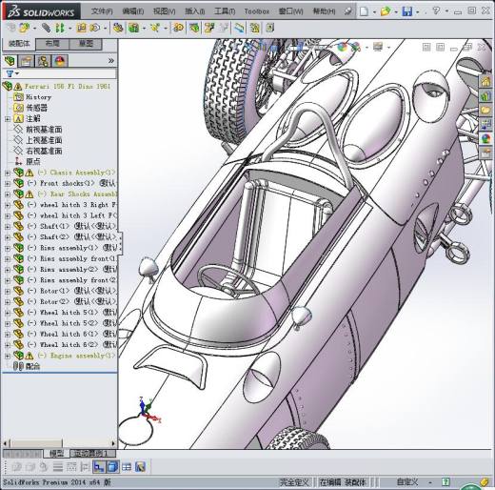
Task: Click the status bar help question icon
Action: [x=445, y=482]
